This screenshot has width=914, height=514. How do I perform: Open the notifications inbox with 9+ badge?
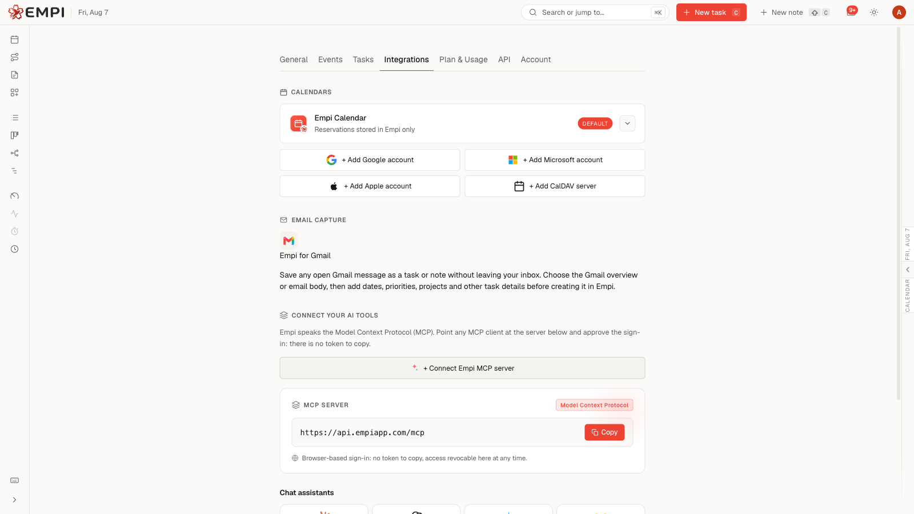click(x=851, y=12)
